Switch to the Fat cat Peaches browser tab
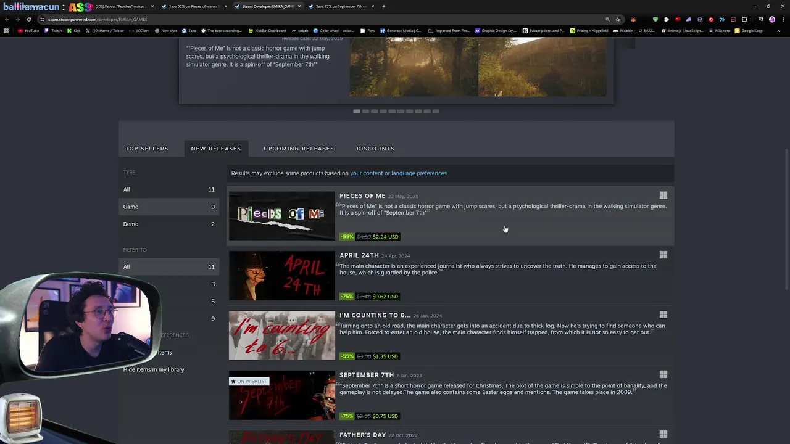 click(x=120, y=6)
